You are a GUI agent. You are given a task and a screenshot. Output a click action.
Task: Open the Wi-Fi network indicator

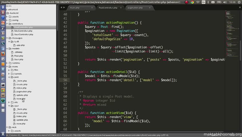point(198,2)
